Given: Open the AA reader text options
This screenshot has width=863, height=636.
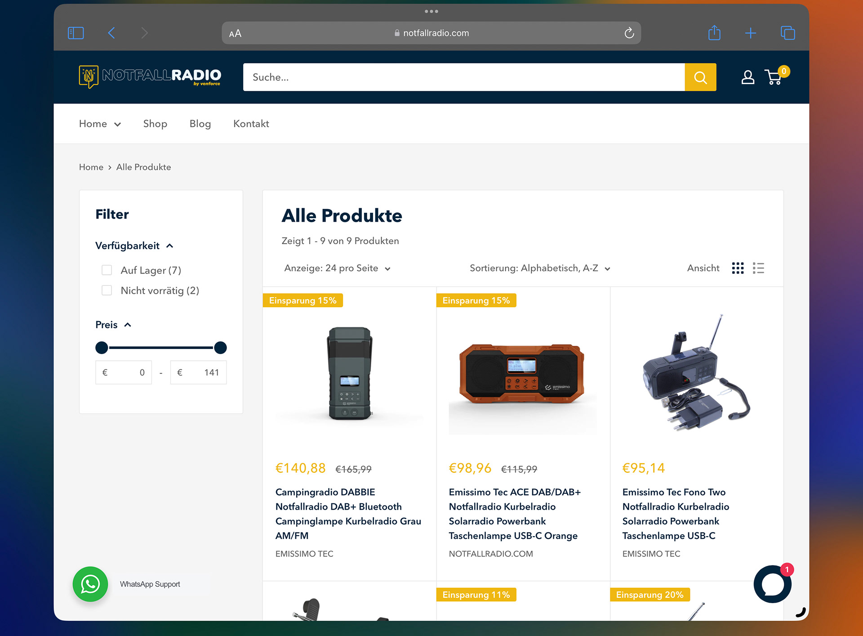Looking at the screenshot, I should (x=235, y=33).
